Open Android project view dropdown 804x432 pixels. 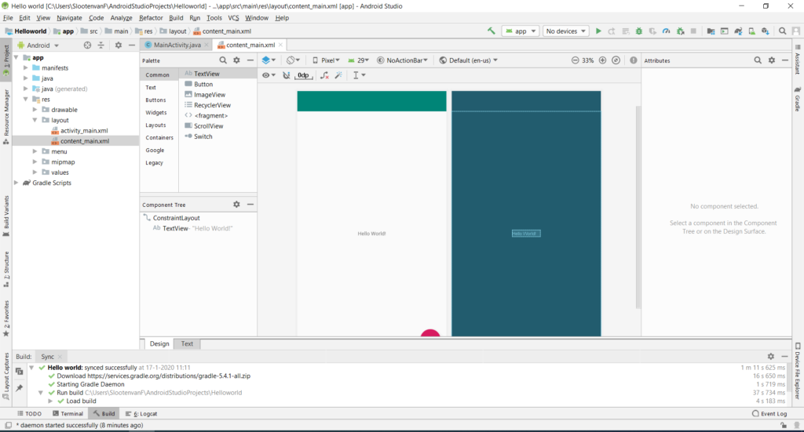click(39, 45)
